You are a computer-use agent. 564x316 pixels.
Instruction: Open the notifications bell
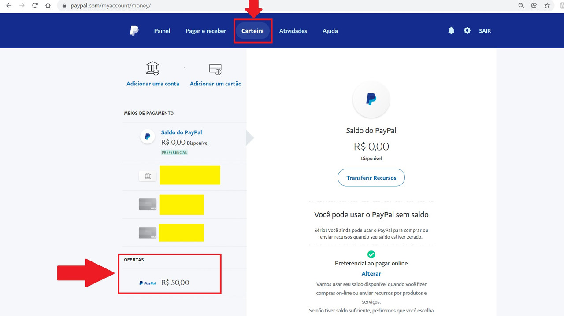(x=451, y=30)
